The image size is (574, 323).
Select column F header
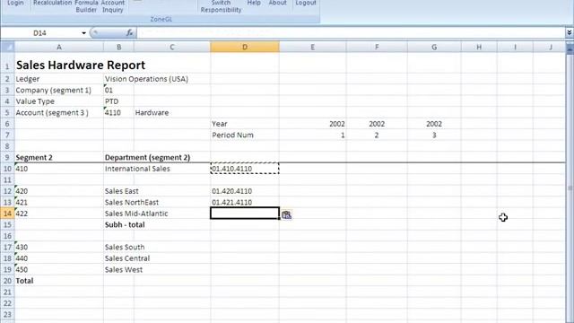click(377, 47)
